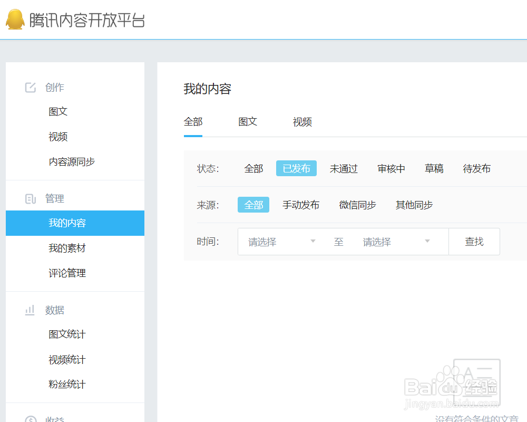This screenshot has width=527, height=422.
Task: Select the 已发布 status filter
Action: 296,168
